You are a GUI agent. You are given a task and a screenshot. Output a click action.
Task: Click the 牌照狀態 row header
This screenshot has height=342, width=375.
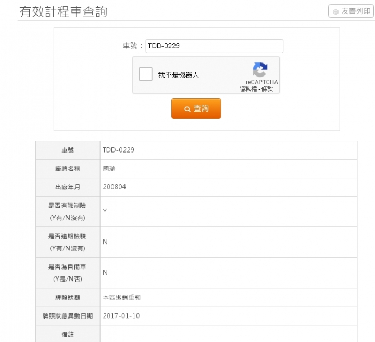tap(68, 298)
